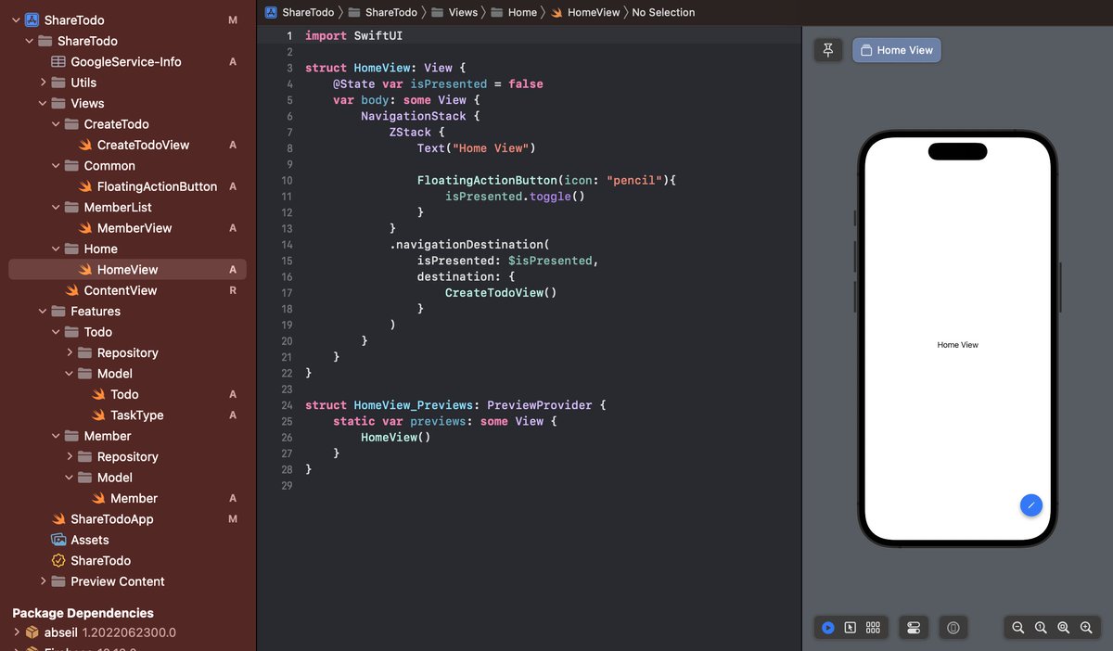Collapse the ShareTodo project root chevron
This screenshot has width=1113, height=651.
(16, 20)
